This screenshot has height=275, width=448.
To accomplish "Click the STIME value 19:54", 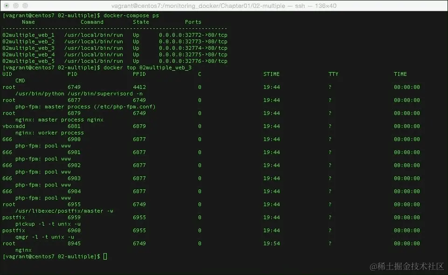I will coord(271,244).
